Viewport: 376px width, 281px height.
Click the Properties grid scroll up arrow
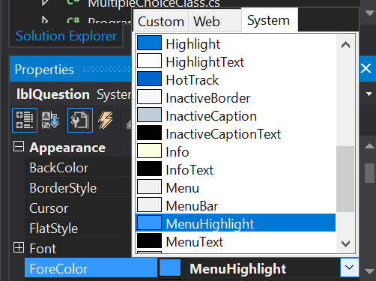369,146
